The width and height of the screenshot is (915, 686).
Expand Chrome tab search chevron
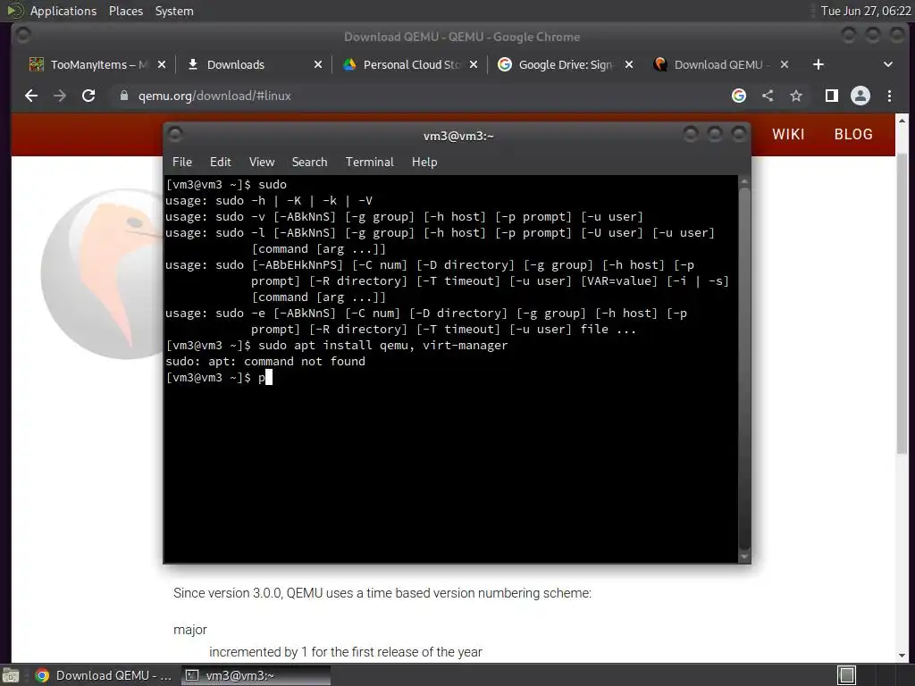click(x=887, y=64)
